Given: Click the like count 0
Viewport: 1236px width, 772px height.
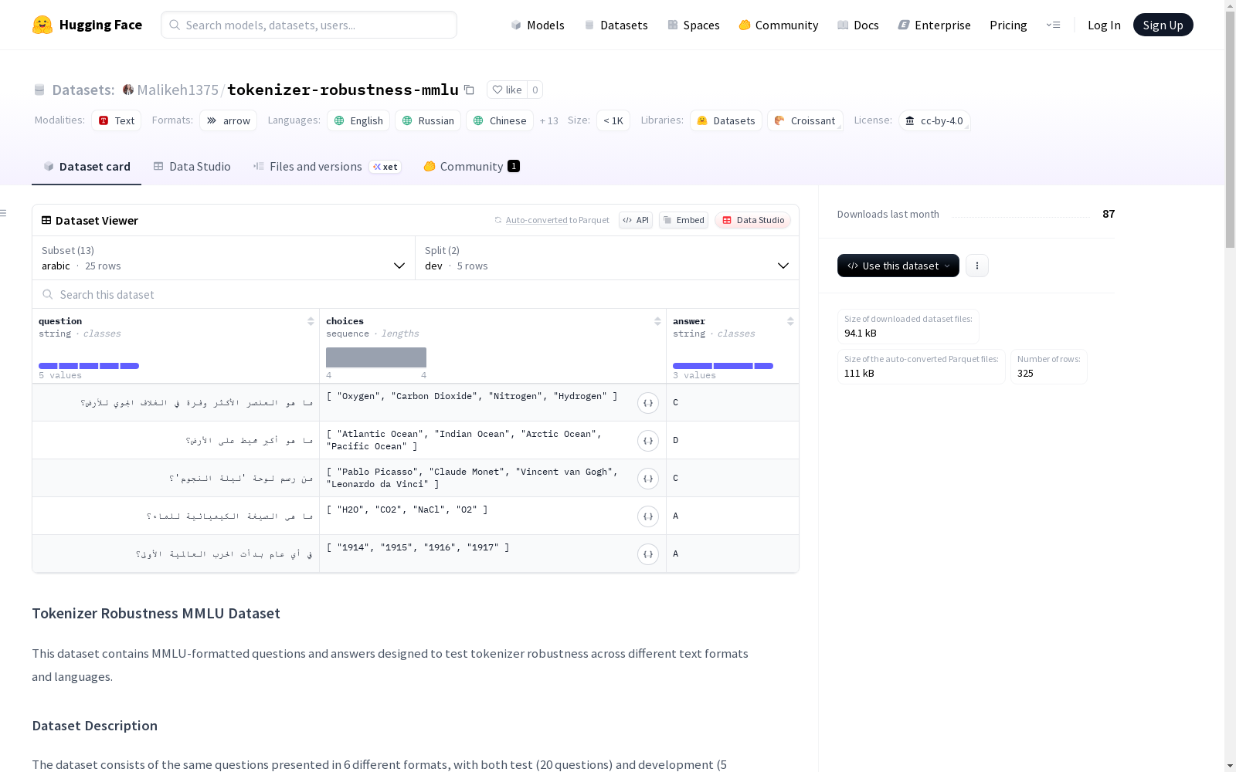Looking at the screenshot, I should click(535, 90).
